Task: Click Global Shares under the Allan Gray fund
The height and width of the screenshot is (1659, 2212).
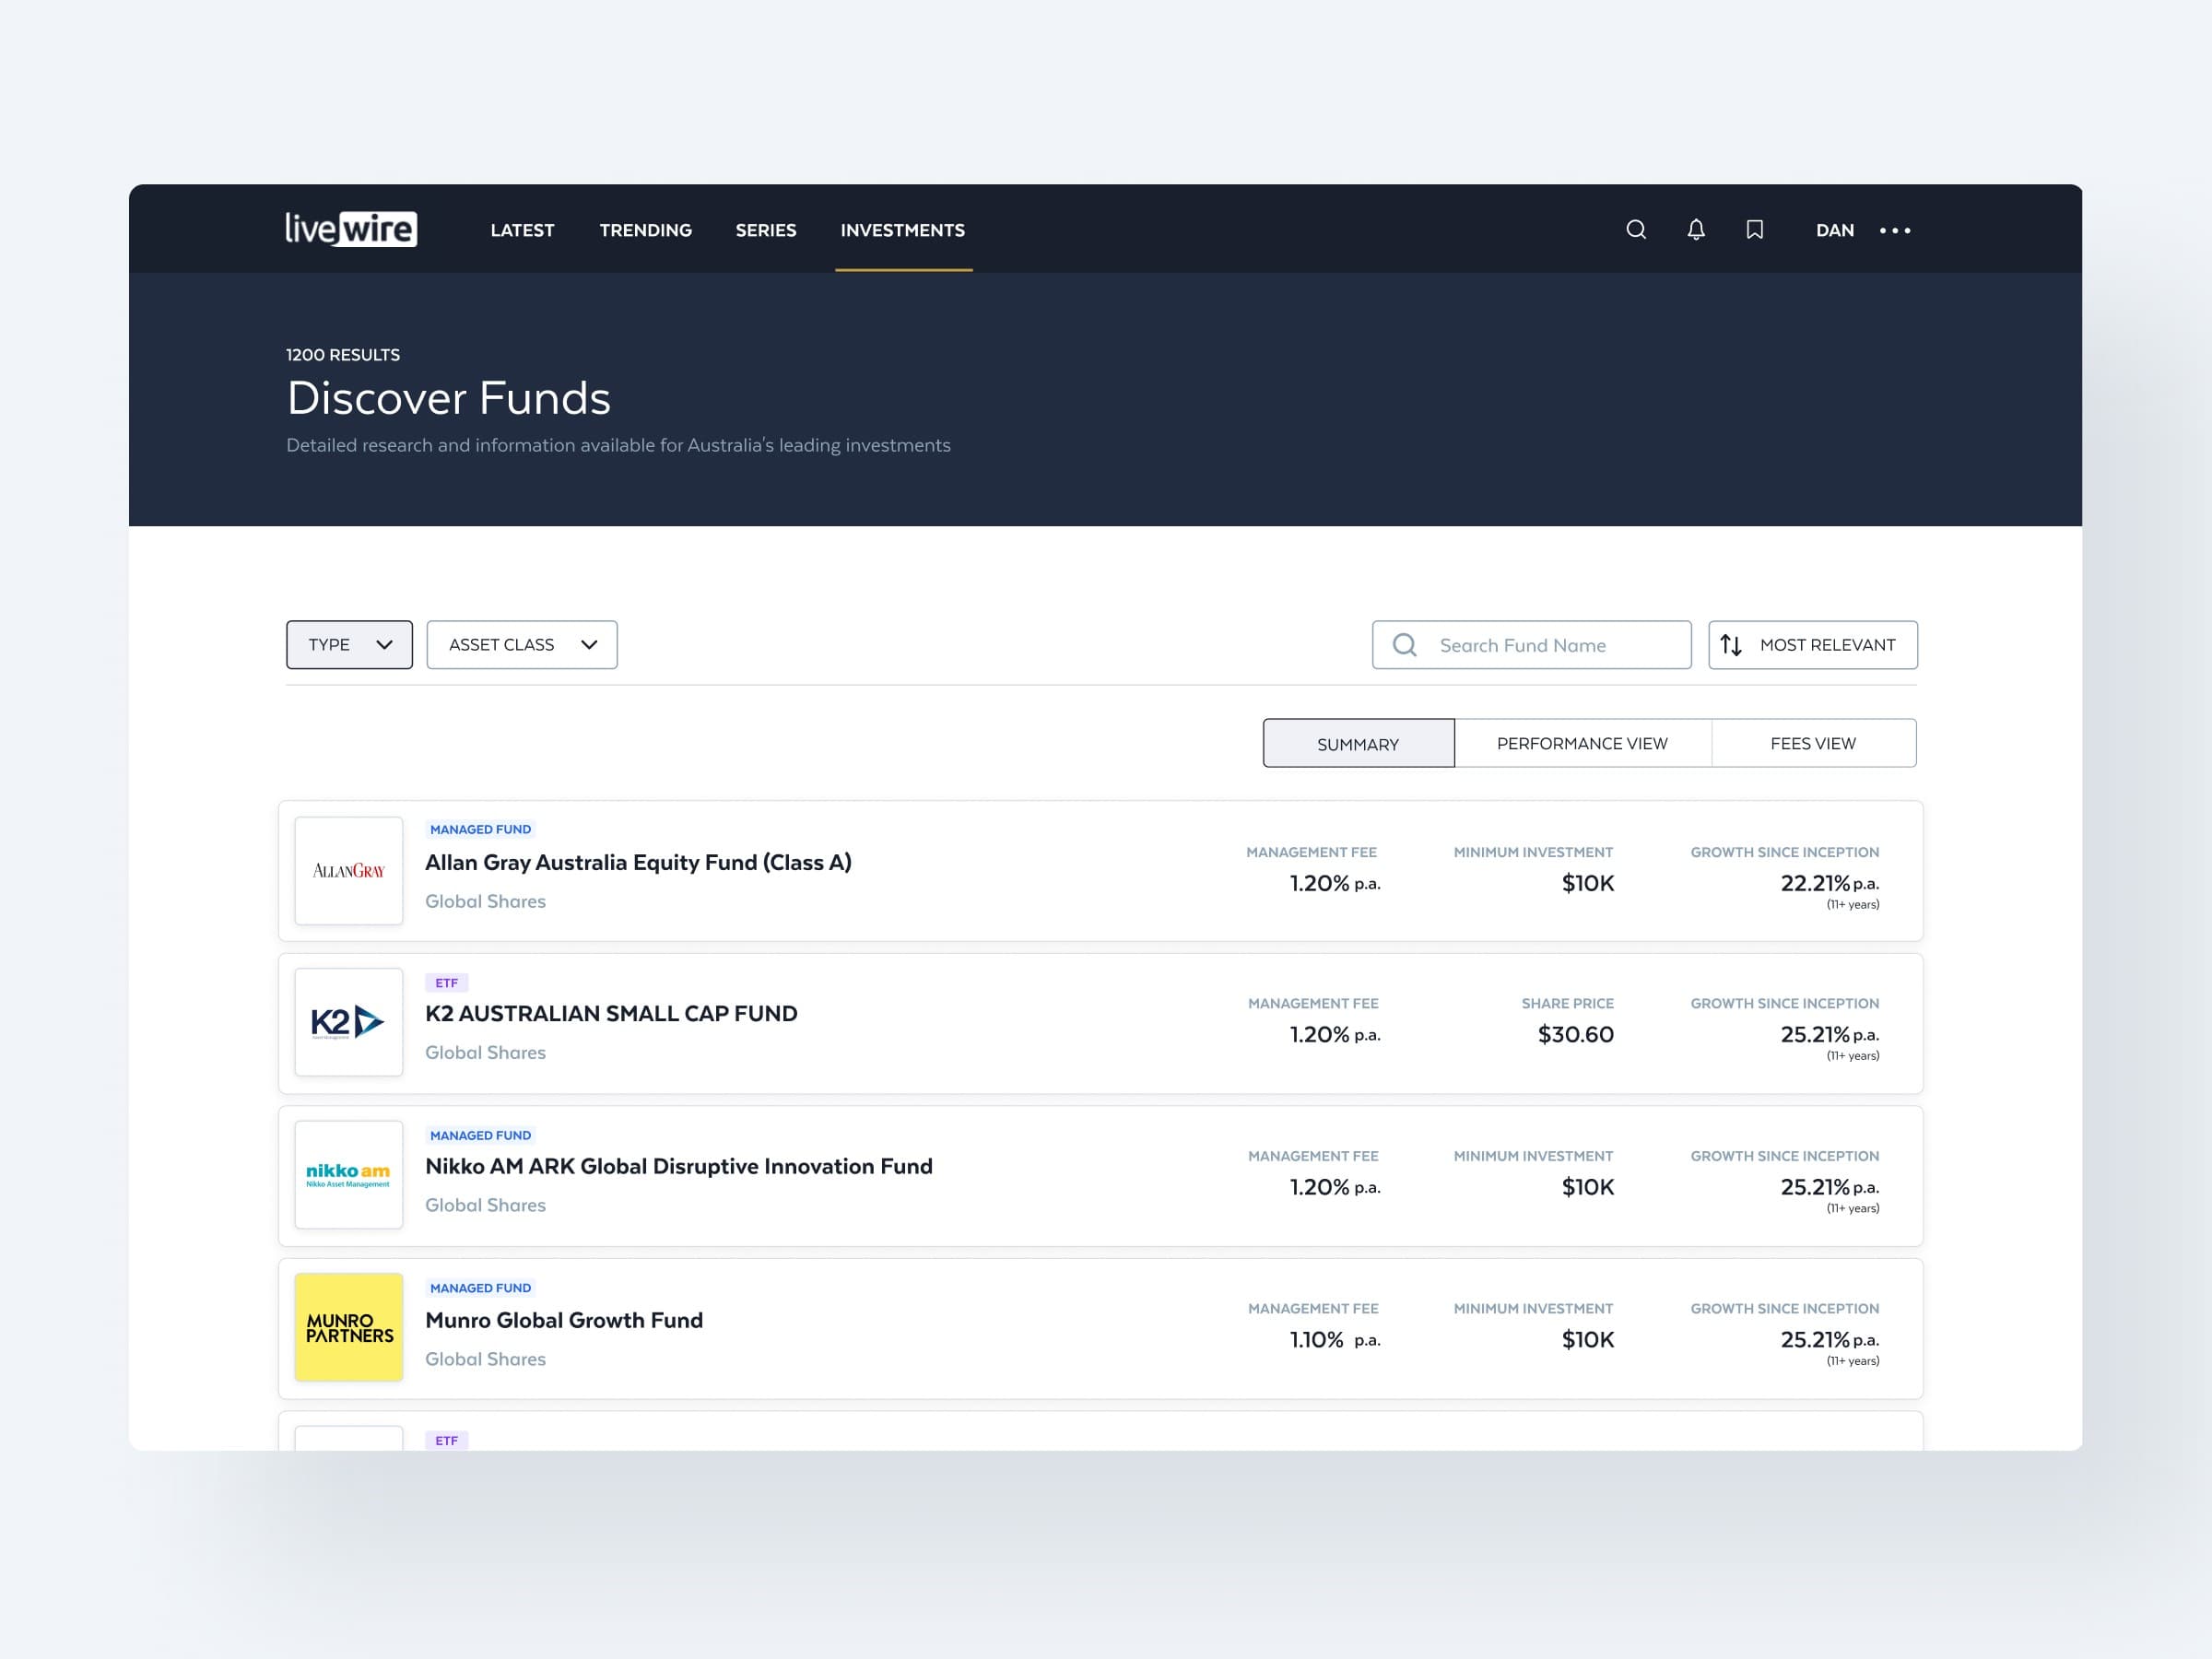Action: (485, 901)
